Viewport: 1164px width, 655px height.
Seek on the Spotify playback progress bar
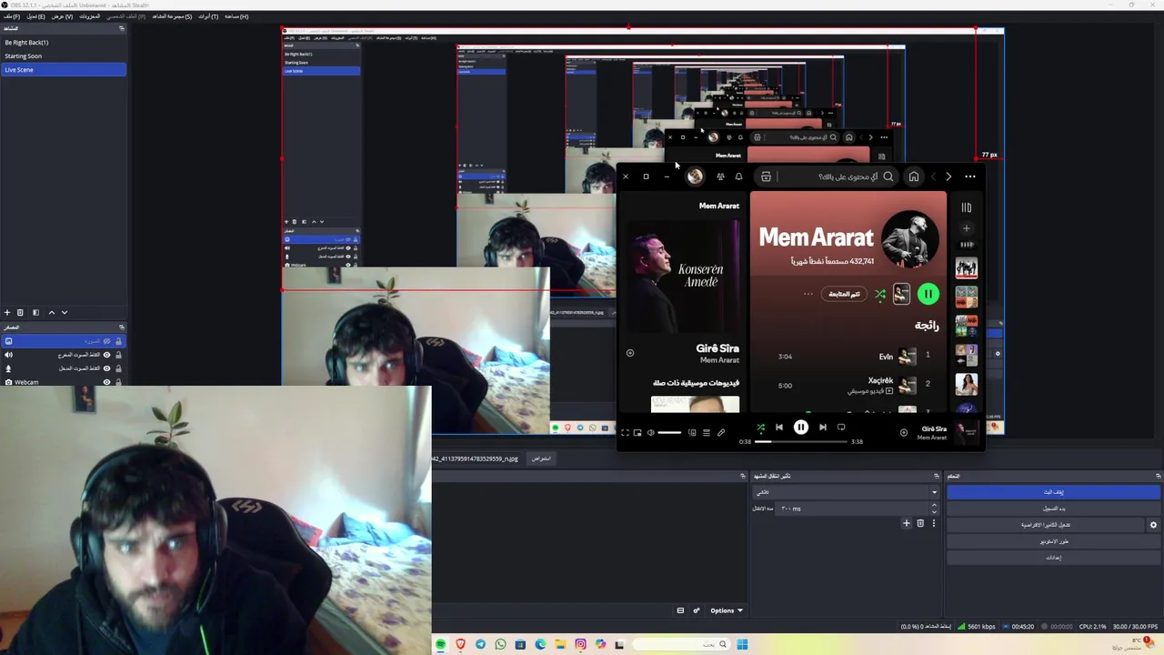(x=801, y=442)
